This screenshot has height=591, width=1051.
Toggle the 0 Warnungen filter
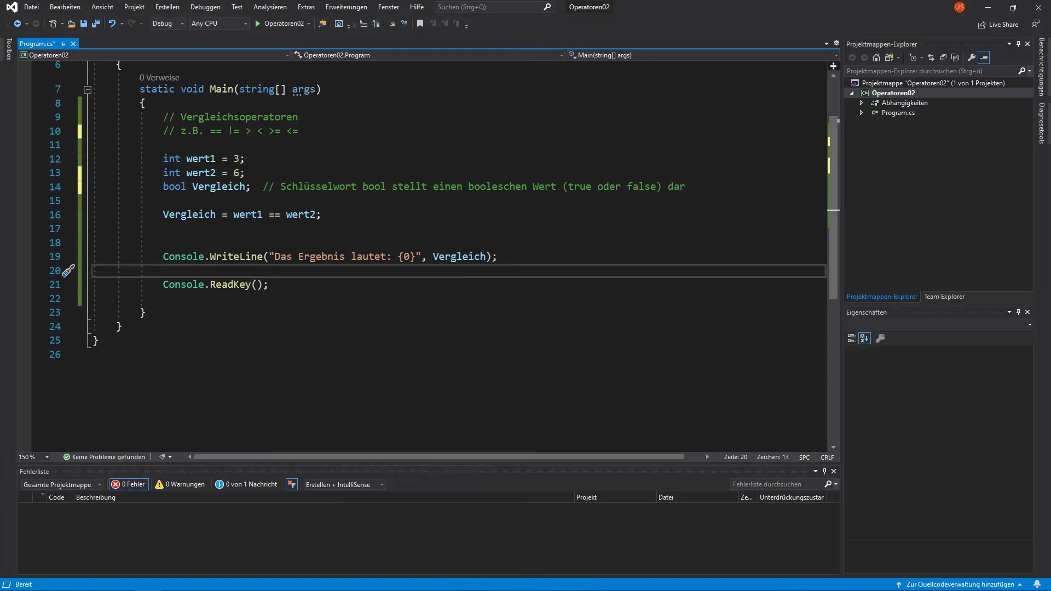point(180,484)
